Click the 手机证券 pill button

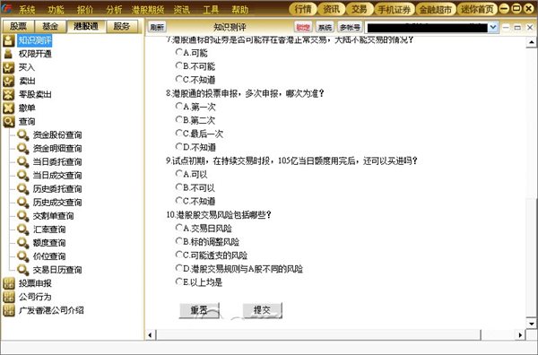point(395,9)
